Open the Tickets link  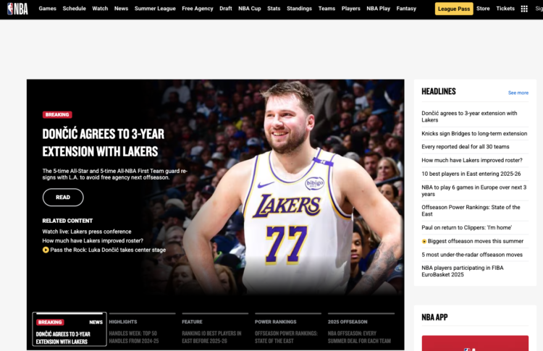coord(505,9)
